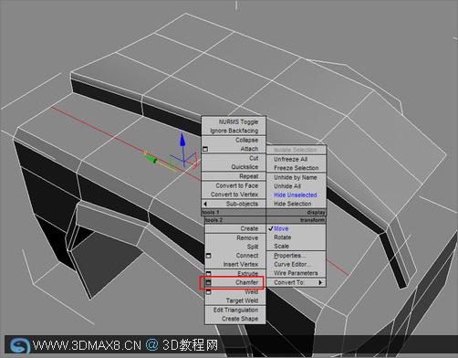Choose Weld entry

point(252,291)
